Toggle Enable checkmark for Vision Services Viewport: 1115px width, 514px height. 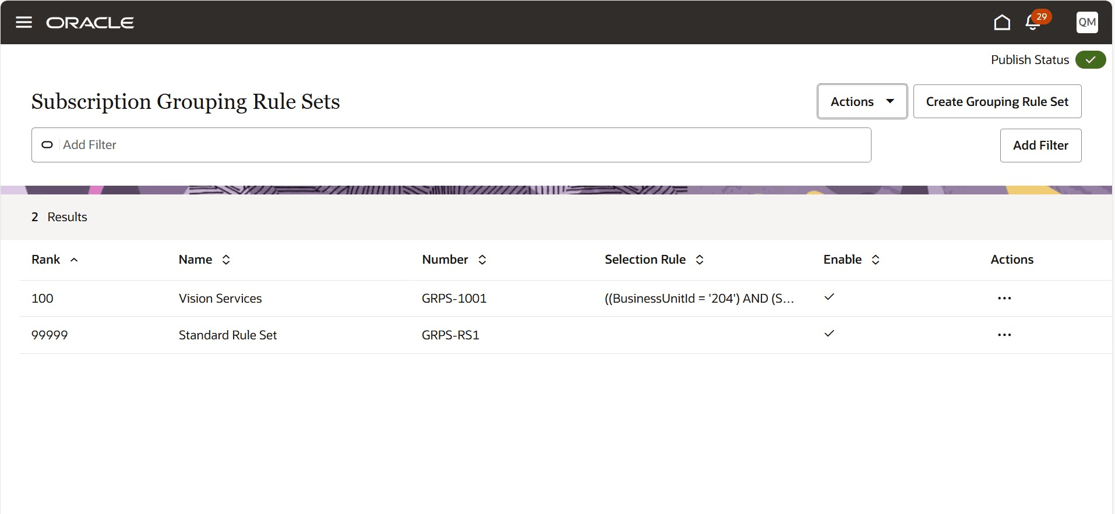point(829,297)
